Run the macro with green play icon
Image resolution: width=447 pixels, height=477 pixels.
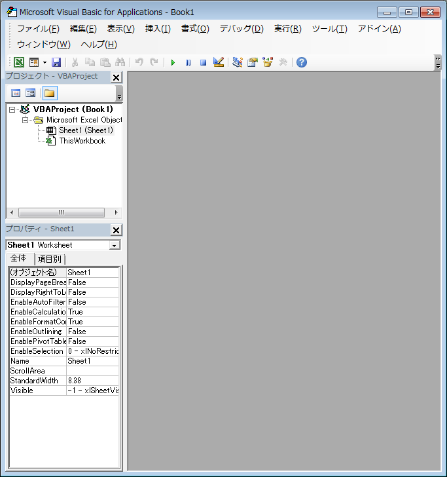(173, 62)
